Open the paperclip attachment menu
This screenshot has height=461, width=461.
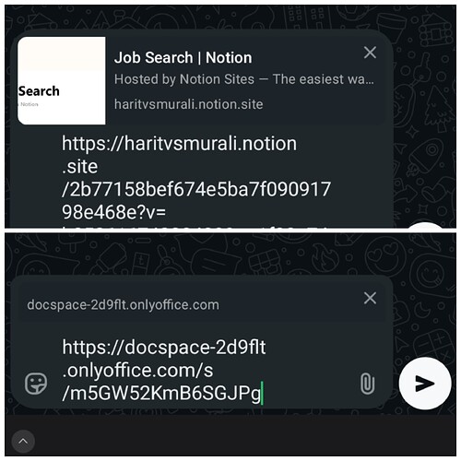click(x=367, y=384)
